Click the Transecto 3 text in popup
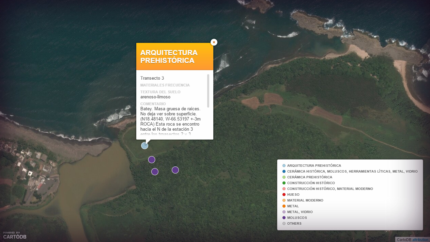Image resolution: width=430 pixels, height=242 pixels. pyautogui.click(x=152, y=78)
